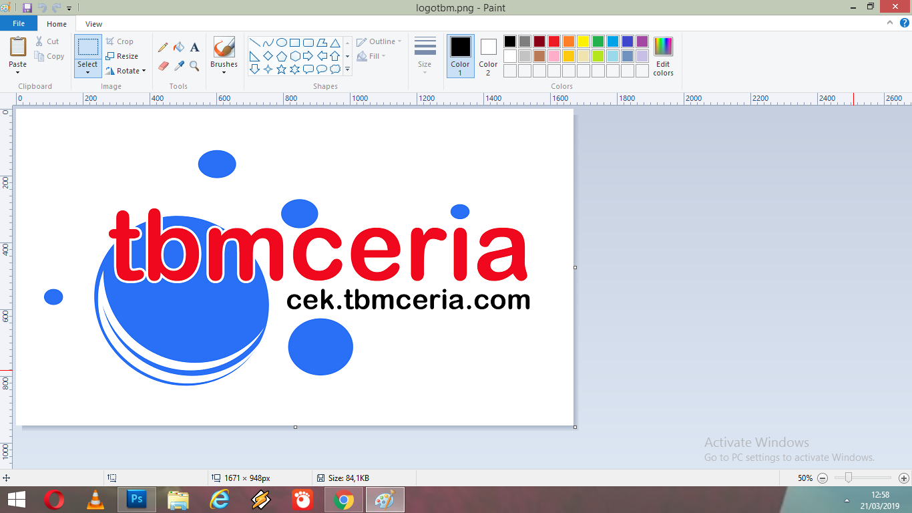Select the Magnifier tool
The image size is (912, 513).
pyautogui.click(x=193, y=65)
